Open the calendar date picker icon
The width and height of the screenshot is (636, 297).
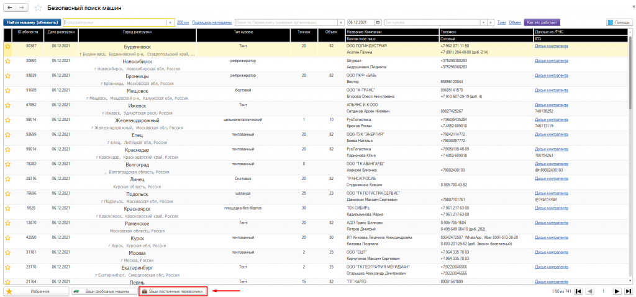pyautogui.click(x=378, y=23)
